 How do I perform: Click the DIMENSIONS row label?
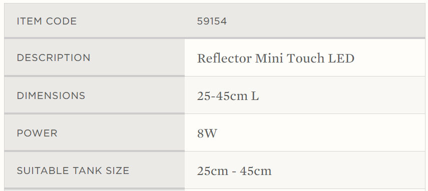coord(51,95)
